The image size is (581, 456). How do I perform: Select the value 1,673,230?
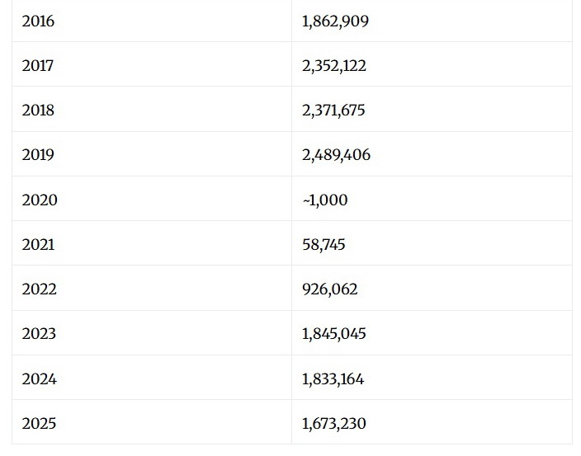click(x=334, y=424)
